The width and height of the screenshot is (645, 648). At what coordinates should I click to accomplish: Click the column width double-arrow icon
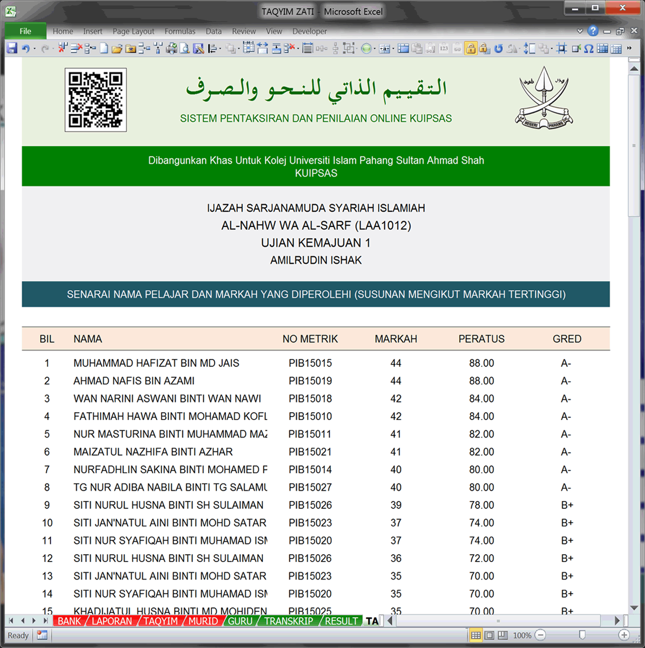[x=262, y=48]
